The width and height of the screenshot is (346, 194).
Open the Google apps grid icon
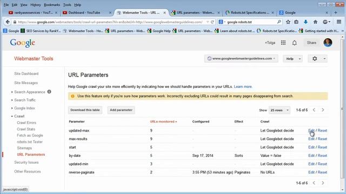tap(283, 43)
